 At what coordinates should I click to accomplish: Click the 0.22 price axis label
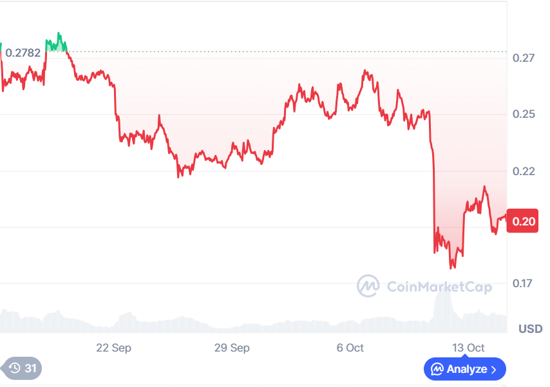(524, 171)
